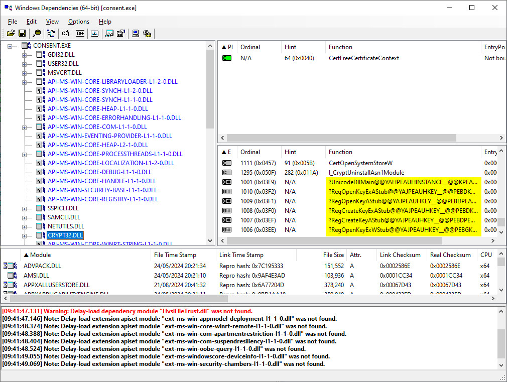
Task: Click the hourglass module icon for ADVPACK.DLL
Action: point(11,266)
